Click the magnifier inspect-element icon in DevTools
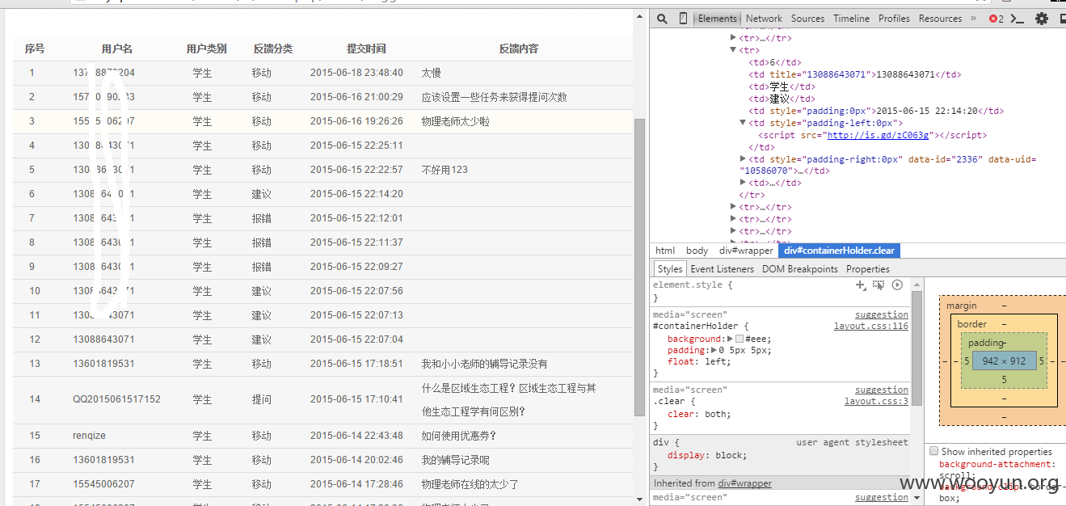The image size is (1066, 506). coord(662,19)
